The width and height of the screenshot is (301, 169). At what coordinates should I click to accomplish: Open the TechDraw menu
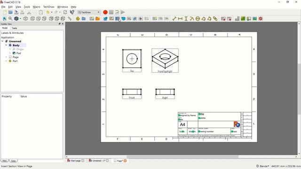tap(49, 7)
